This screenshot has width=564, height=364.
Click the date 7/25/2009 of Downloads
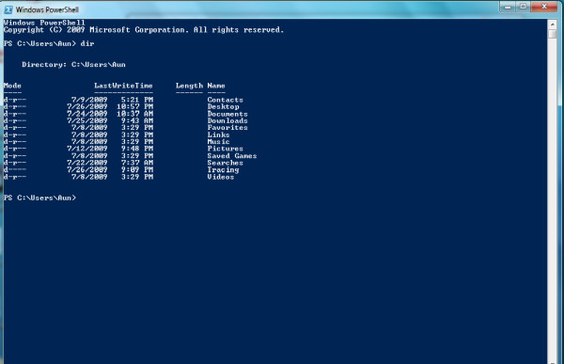coord(87,120)
